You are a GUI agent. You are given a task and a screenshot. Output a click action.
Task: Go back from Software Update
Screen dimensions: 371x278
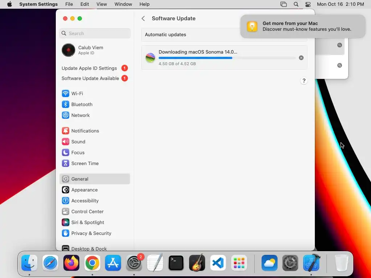[x=143, y=18]
